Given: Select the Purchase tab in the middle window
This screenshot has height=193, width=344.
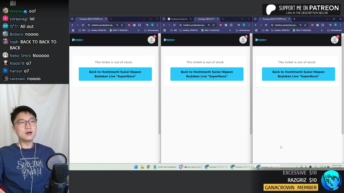Looking at the screenshot, I should [207, 19].
